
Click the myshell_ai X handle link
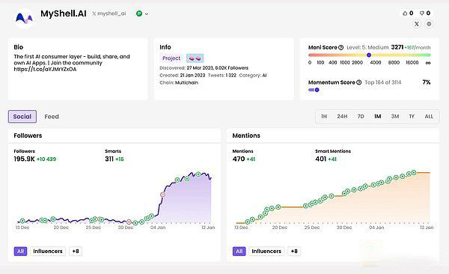tap(109, 13)
